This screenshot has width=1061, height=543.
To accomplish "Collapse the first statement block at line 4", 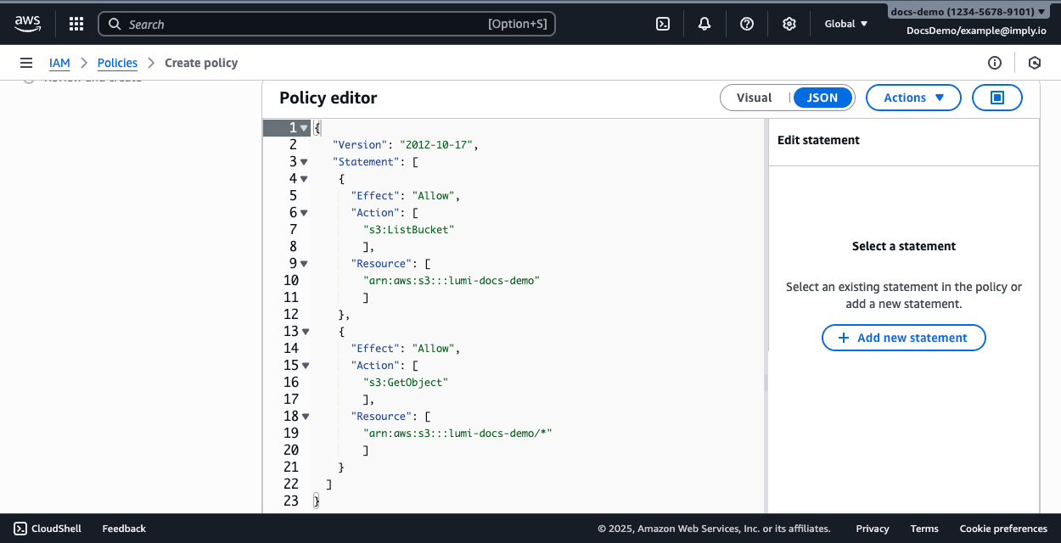I will pos(305,179).
